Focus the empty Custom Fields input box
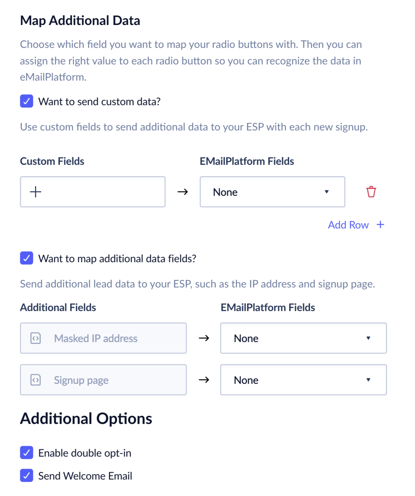The image size is (415, 496). (101, 192)
